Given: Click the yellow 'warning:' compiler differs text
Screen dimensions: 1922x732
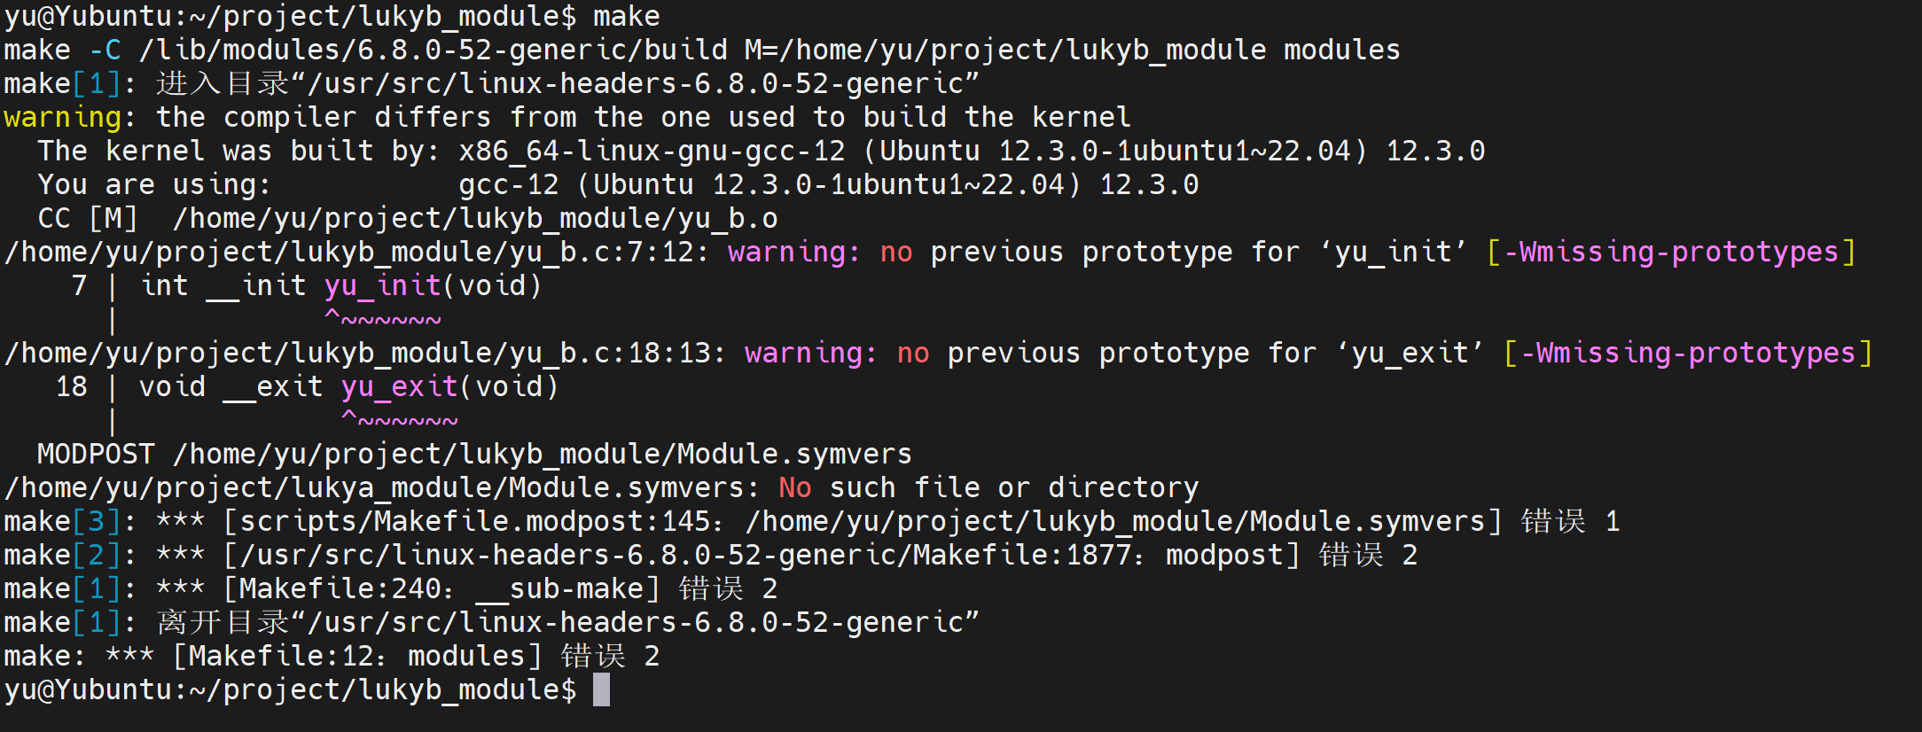Looking at the screenshot, I should 68,117.
